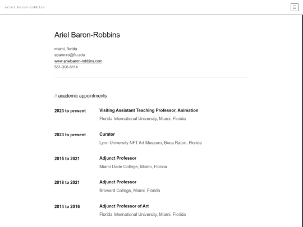Click the 2018 to 2021 date
This screenshot has height=227, width=303.
pyautogui.click(x=67, y=182)
